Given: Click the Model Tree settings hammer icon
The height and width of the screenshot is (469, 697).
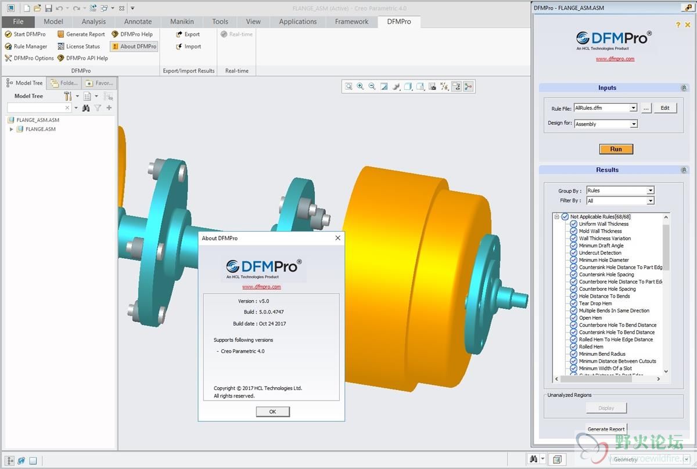Looking at the screenshot, I should click(x=68, y=96).
